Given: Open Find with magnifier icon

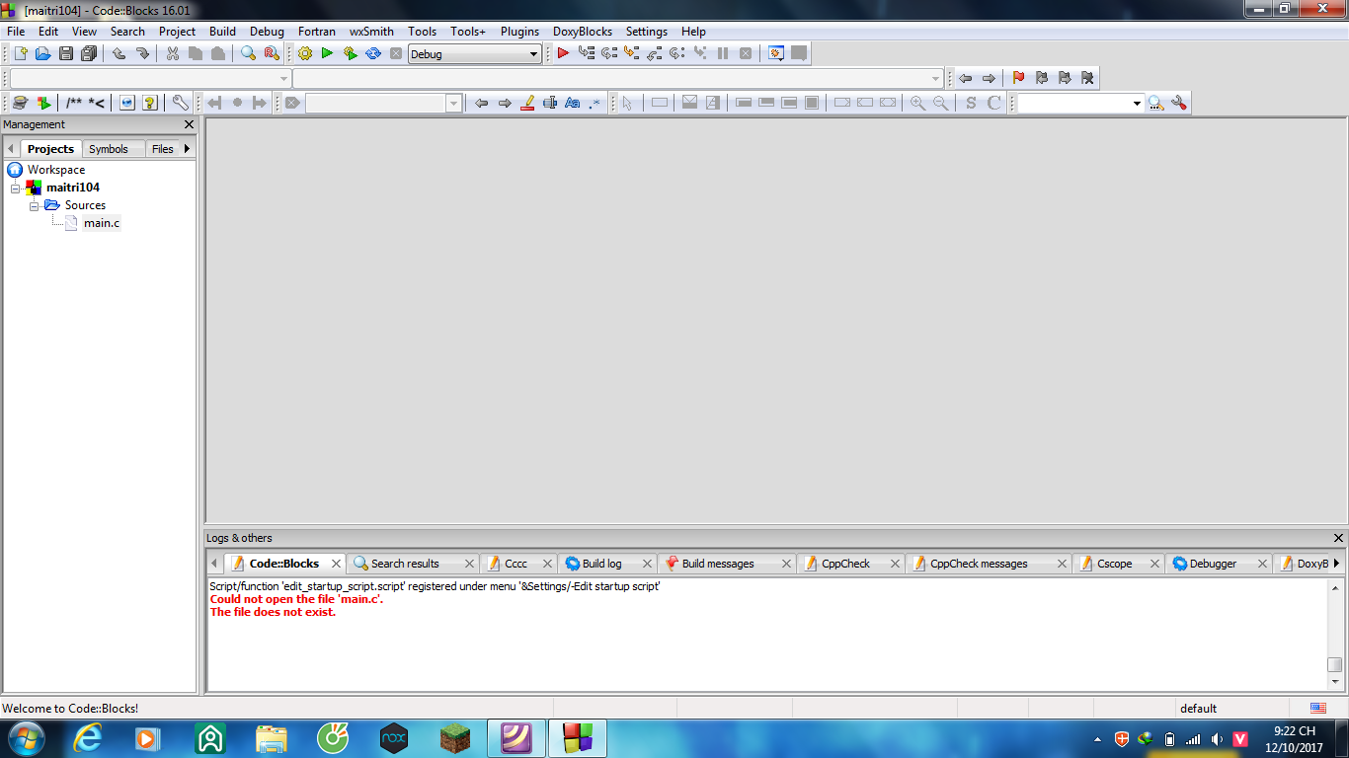Looking at the screenshot, I should 249,53.
